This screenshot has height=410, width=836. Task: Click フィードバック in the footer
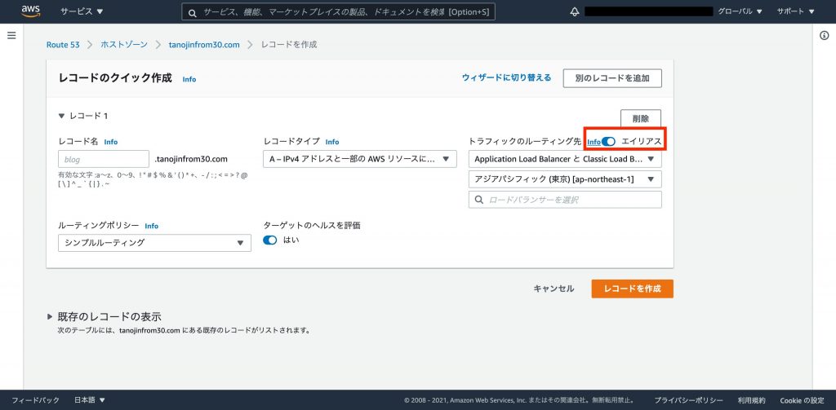click(x=35, y=400)
